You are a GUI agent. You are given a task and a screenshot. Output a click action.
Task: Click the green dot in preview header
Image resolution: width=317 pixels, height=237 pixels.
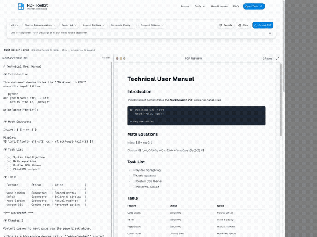point(125,58)
